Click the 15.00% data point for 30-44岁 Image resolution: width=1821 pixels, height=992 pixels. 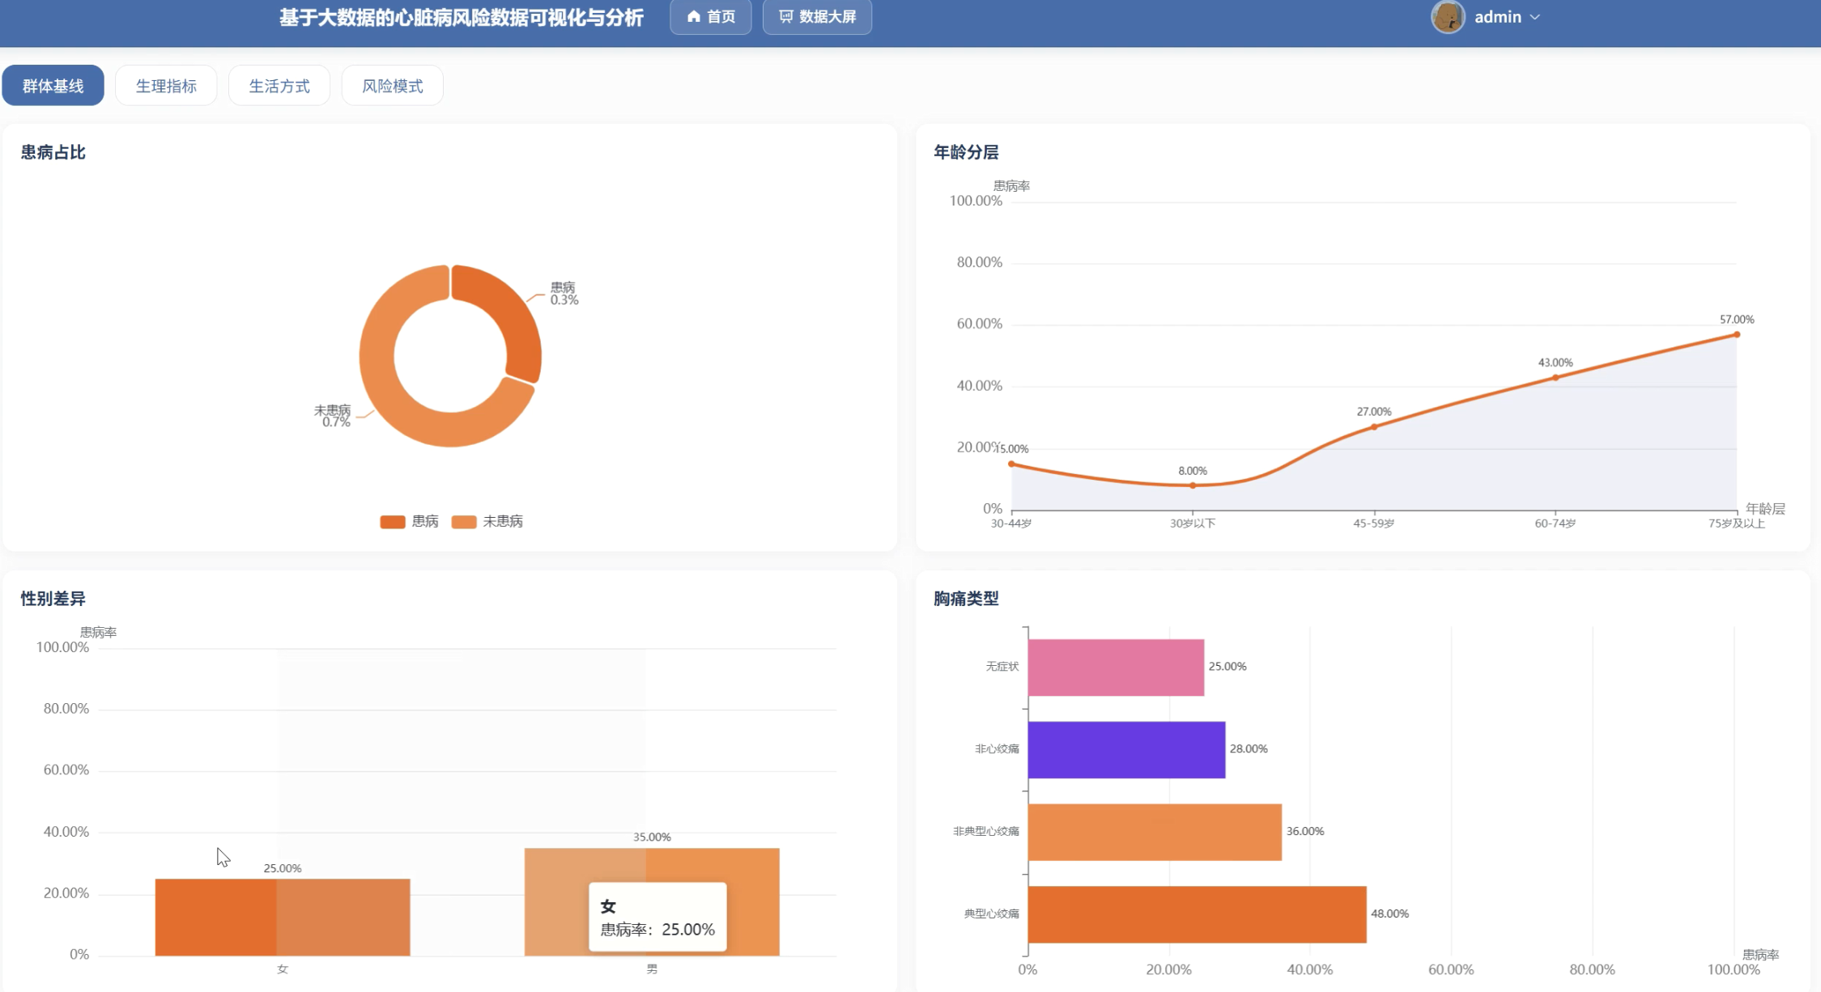point(1011,464)
